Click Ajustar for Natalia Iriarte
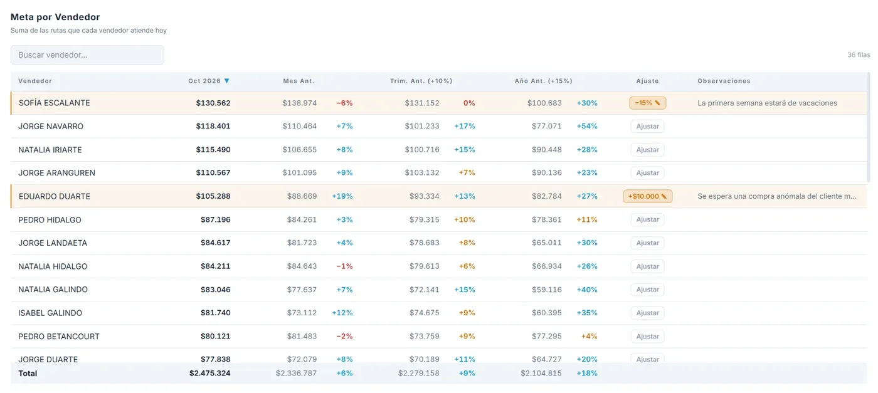This screenshot has height=393, width=878. click(x=647, y=150)
